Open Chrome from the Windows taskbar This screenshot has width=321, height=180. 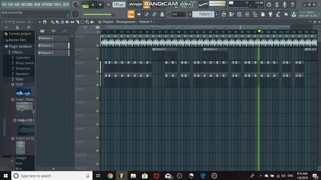click(x=110, y=176)
